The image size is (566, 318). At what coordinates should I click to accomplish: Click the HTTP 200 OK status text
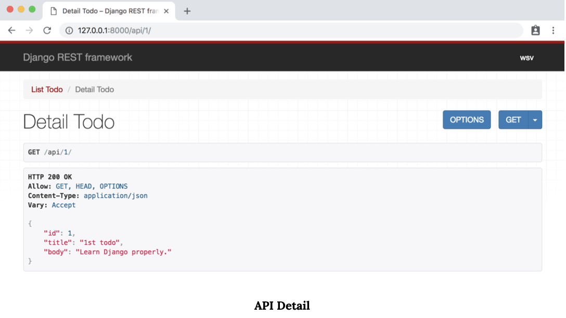click(x=50, y=177)
